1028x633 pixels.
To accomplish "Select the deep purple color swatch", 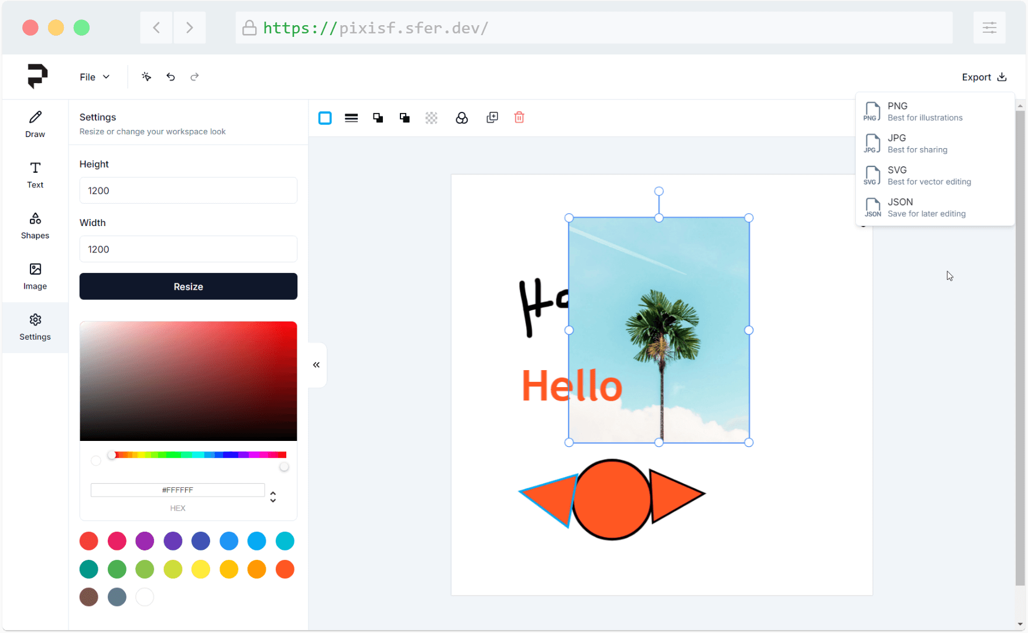I will click(x=173, y=541).
